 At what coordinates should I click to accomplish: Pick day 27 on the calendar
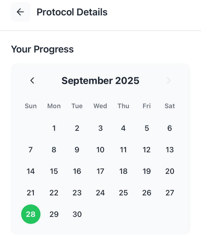(170, 193)
